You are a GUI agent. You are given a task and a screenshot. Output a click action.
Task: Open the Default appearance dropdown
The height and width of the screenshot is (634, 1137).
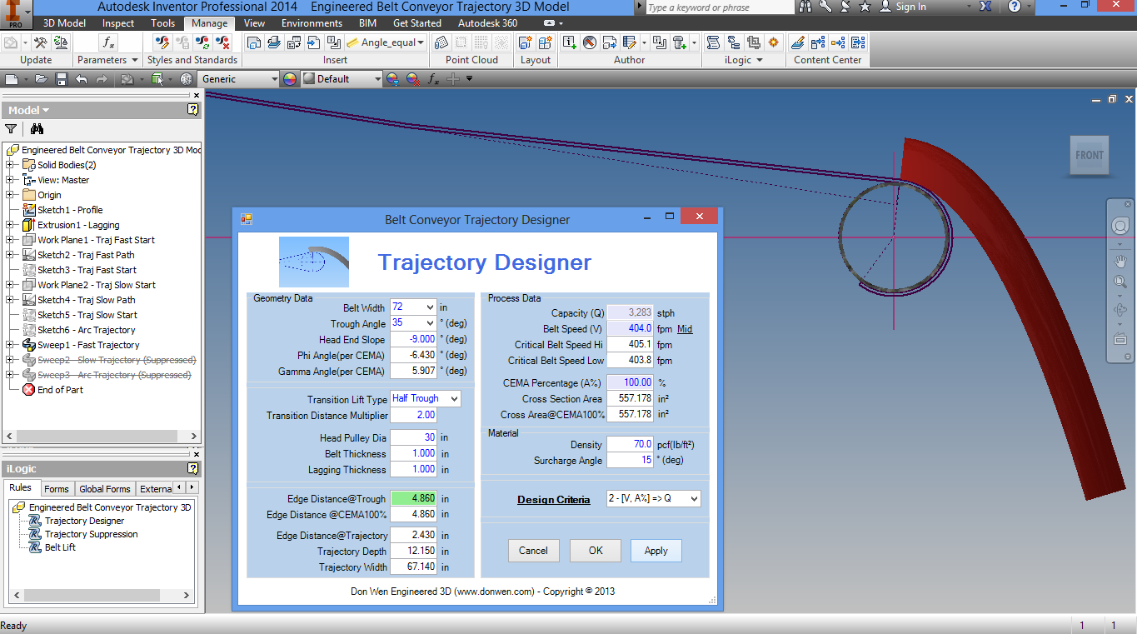pos(377,79)
